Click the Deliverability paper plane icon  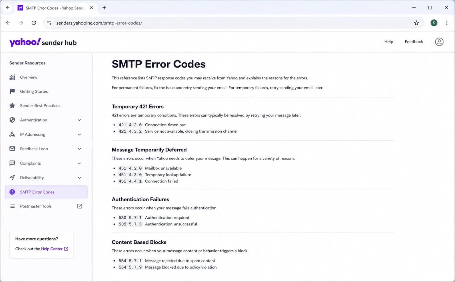(12, 177)
